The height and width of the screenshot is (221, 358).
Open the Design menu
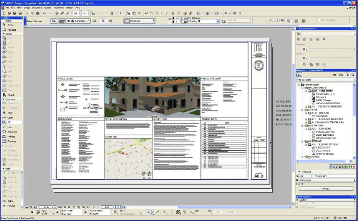pos(27,7)
